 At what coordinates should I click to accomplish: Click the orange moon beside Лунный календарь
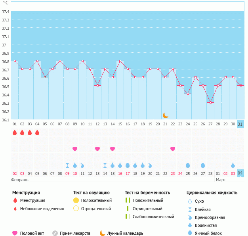[x=103, y=233]
